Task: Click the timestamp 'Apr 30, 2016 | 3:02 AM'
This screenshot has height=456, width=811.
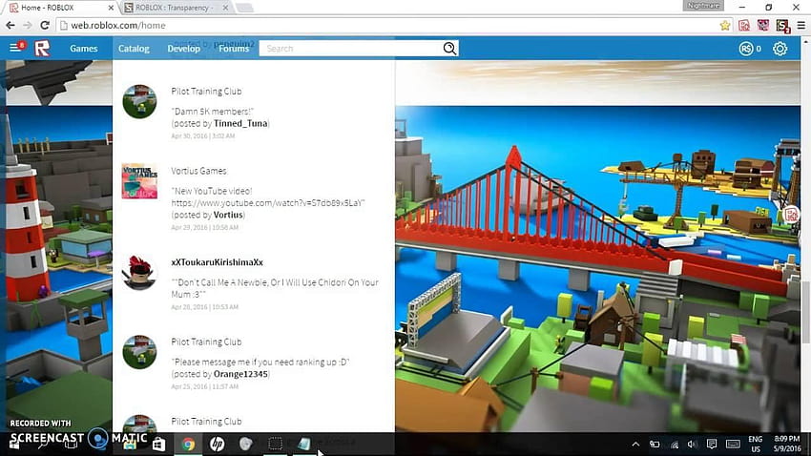Action: [202, 136]
